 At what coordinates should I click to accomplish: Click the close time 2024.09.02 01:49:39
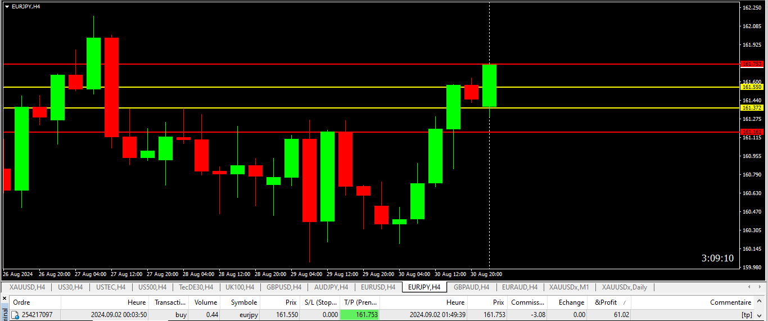pyautogui.click(x=437, y=315)
